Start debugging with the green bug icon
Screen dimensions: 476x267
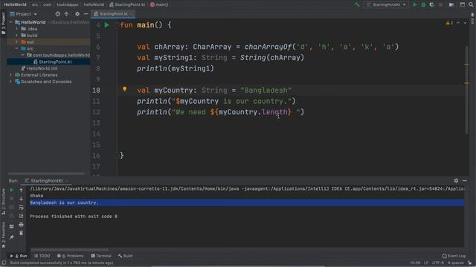click(x=423, y=4)
